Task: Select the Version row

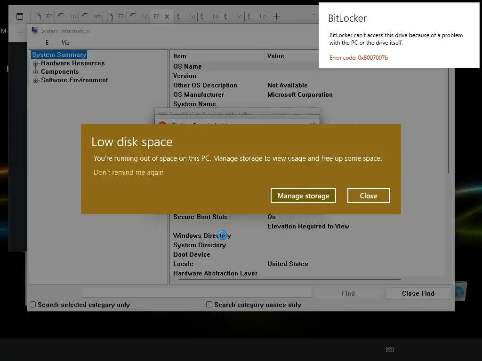Action: 309,76
